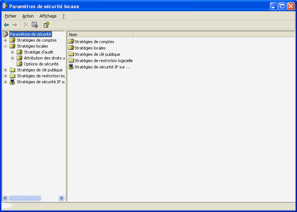Collapse the Stratégies locales tree node
The image size is (297, 212).
pos(6,46)
